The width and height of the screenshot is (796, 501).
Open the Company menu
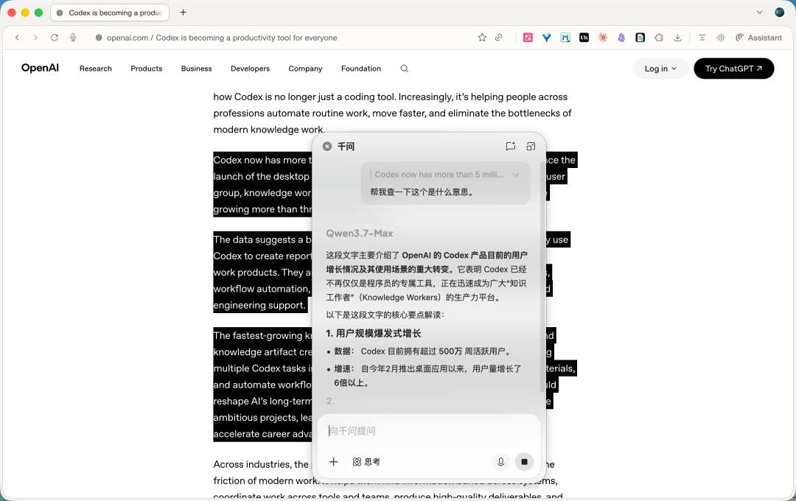tap(305, 69)
